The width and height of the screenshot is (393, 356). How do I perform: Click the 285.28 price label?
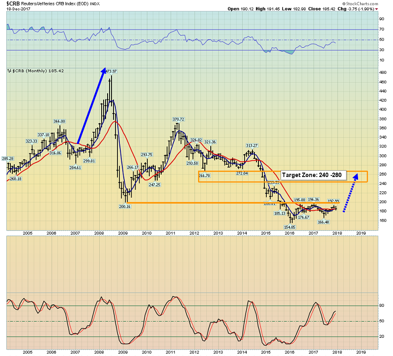pyautogui.click(x=8, y=158)
